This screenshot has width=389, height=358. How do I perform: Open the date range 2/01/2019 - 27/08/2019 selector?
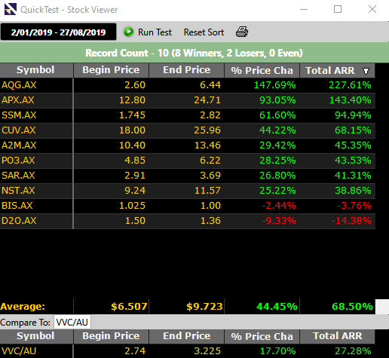coord(58,32)
